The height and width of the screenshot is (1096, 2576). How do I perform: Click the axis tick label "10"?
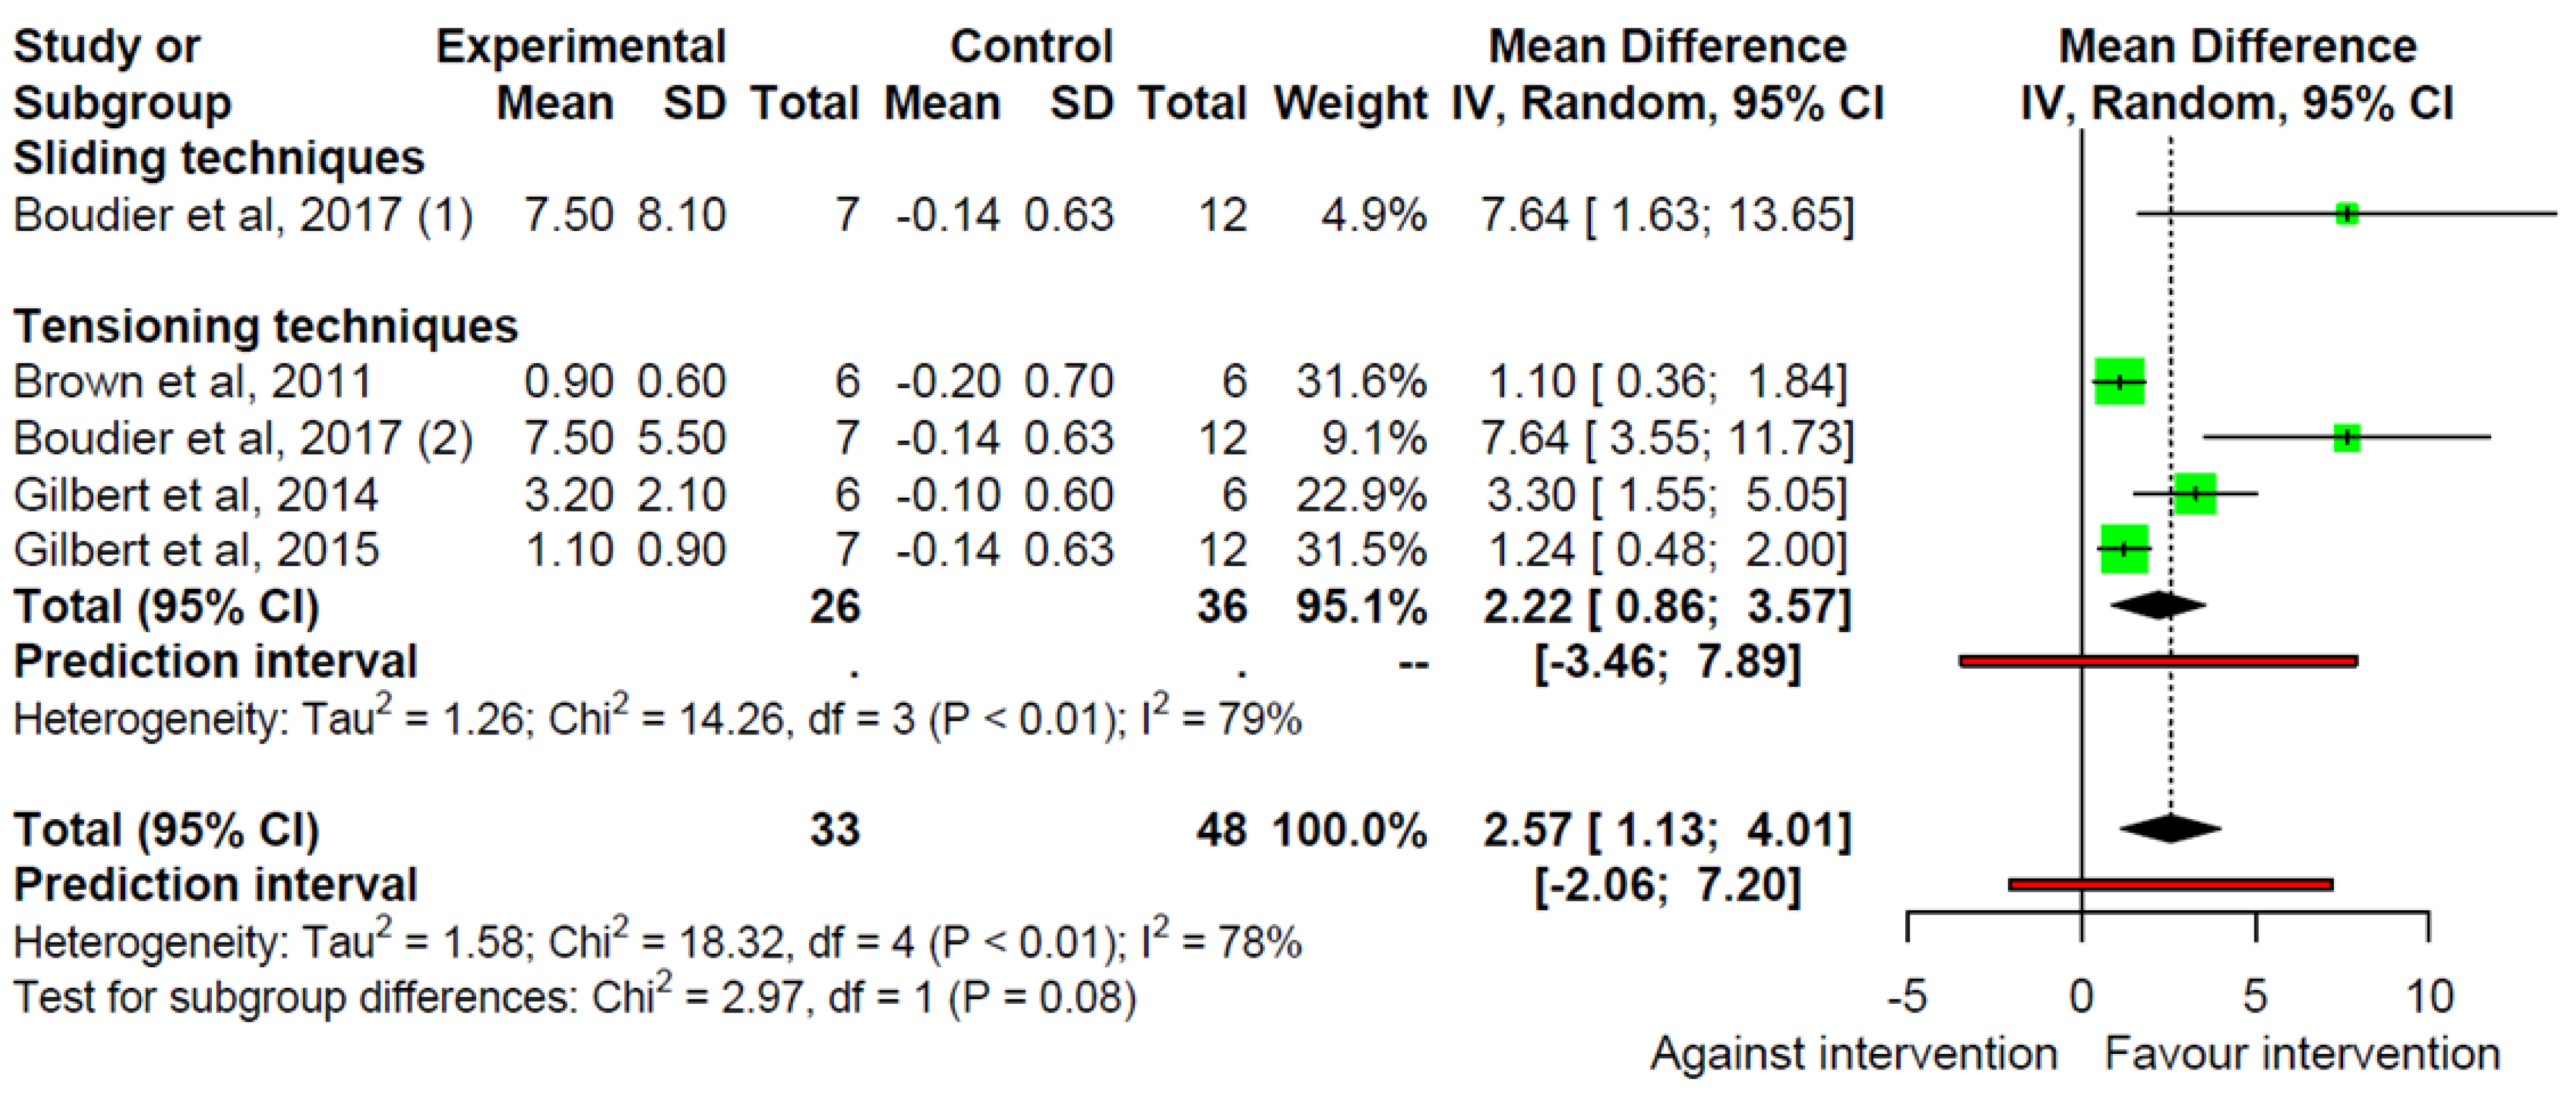pyautogui.click(x=2428, y=997)
